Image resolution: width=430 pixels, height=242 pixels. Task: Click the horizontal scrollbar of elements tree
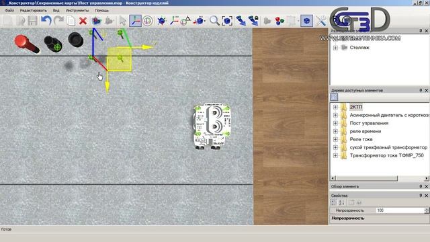tap(366, 178)
